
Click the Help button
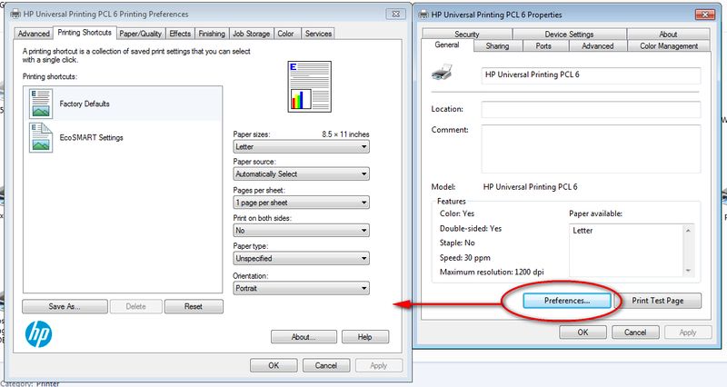(x=365, y=337)
